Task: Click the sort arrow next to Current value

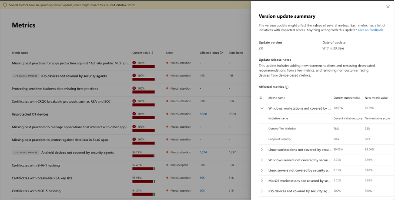Action: pyautogui.click(x=152, y=53)
